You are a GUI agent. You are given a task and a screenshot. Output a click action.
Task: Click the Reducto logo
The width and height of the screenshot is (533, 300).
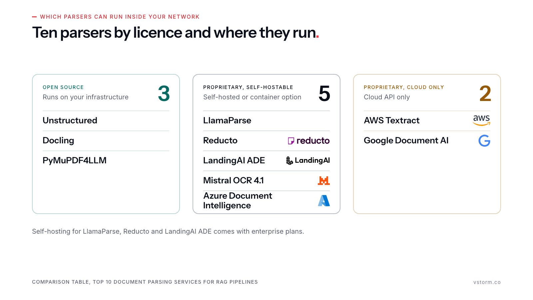click(x=309, y=141)
